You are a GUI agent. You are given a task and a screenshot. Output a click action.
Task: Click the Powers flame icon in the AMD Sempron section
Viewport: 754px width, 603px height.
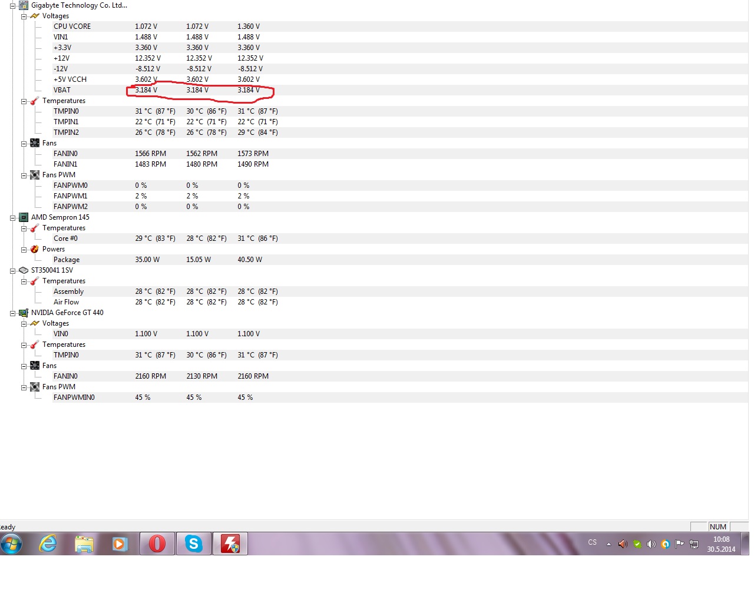point(35,249)
